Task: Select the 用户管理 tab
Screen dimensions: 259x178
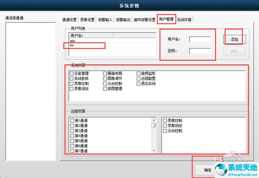Action: point(166,19)
